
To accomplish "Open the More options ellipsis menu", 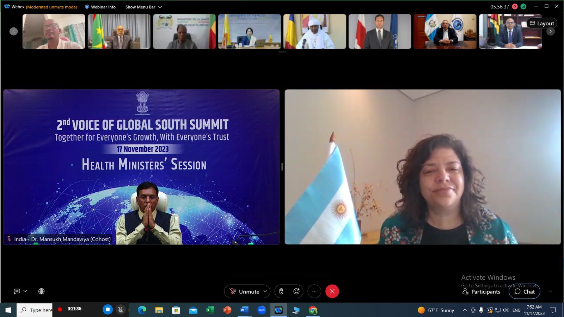I will point(314,291).
